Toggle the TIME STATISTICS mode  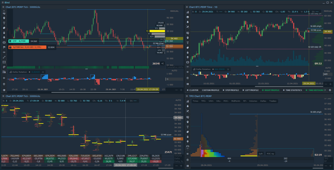pos(292,90)
